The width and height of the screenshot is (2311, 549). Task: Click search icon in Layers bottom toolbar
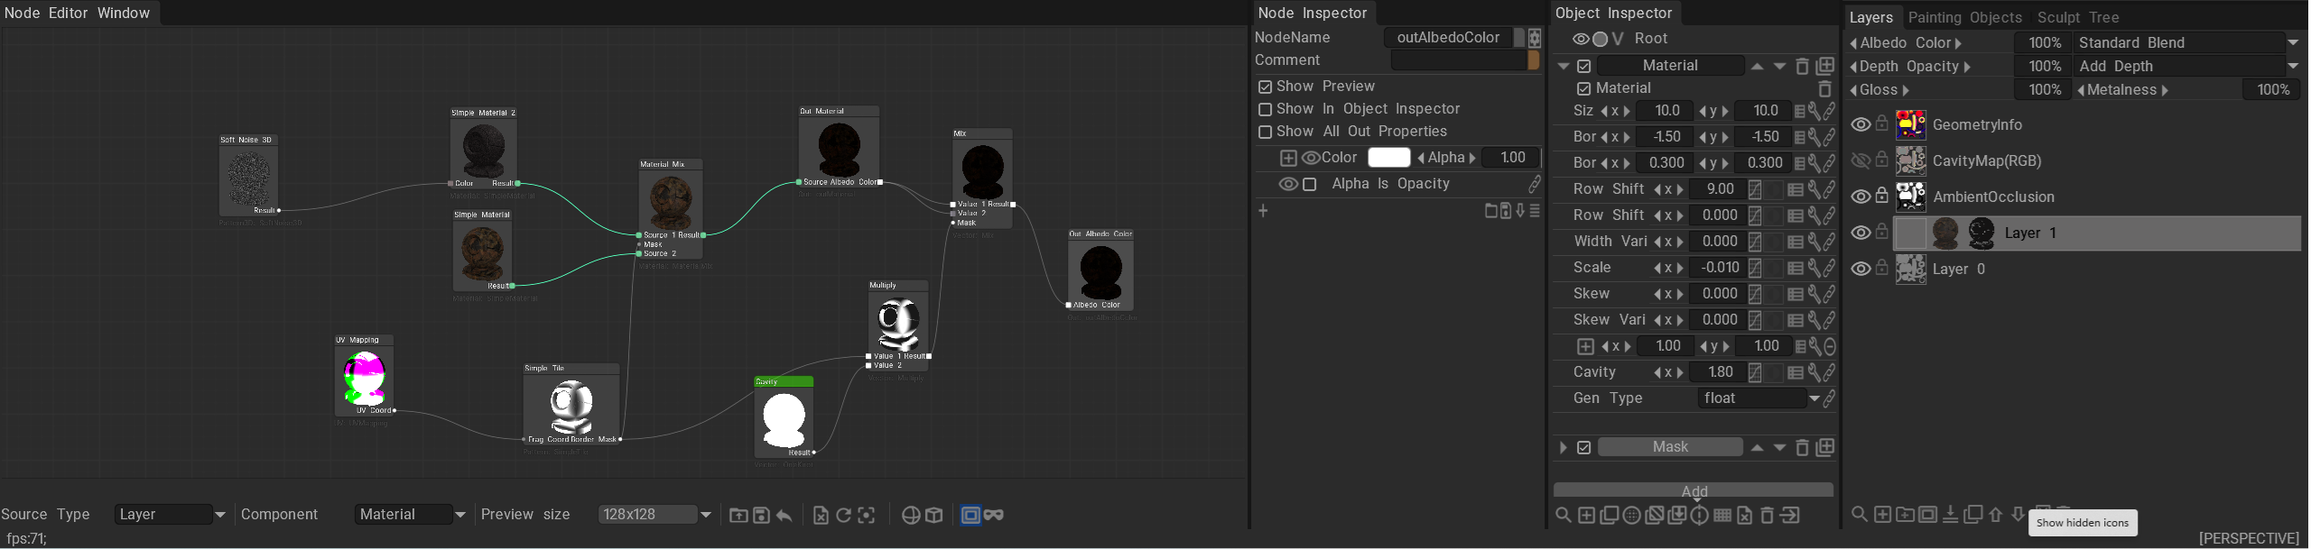pyautogui.click(x=1860, y=514)
